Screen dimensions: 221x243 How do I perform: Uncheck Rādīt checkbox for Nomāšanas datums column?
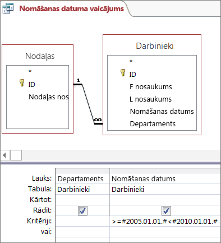(166, 210)
